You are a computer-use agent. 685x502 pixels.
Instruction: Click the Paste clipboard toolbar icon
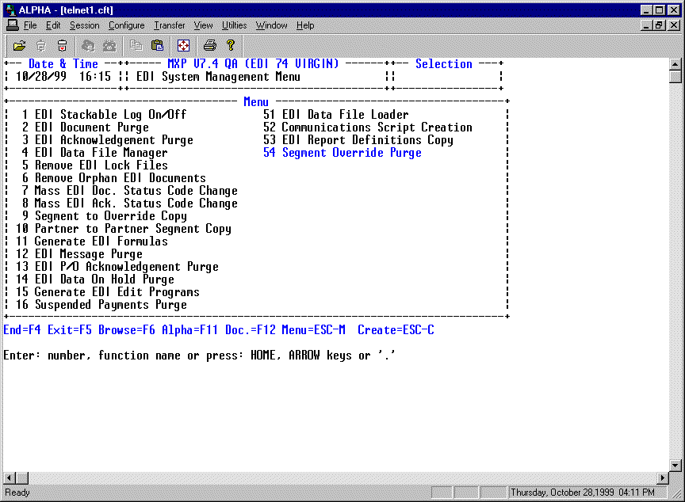coord(157,45)
